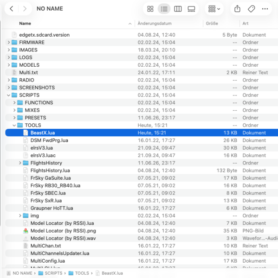278x278 pixels.
Task: Select Model Locator (by RSSI).png image icon
Action: (x=26, y=231)
